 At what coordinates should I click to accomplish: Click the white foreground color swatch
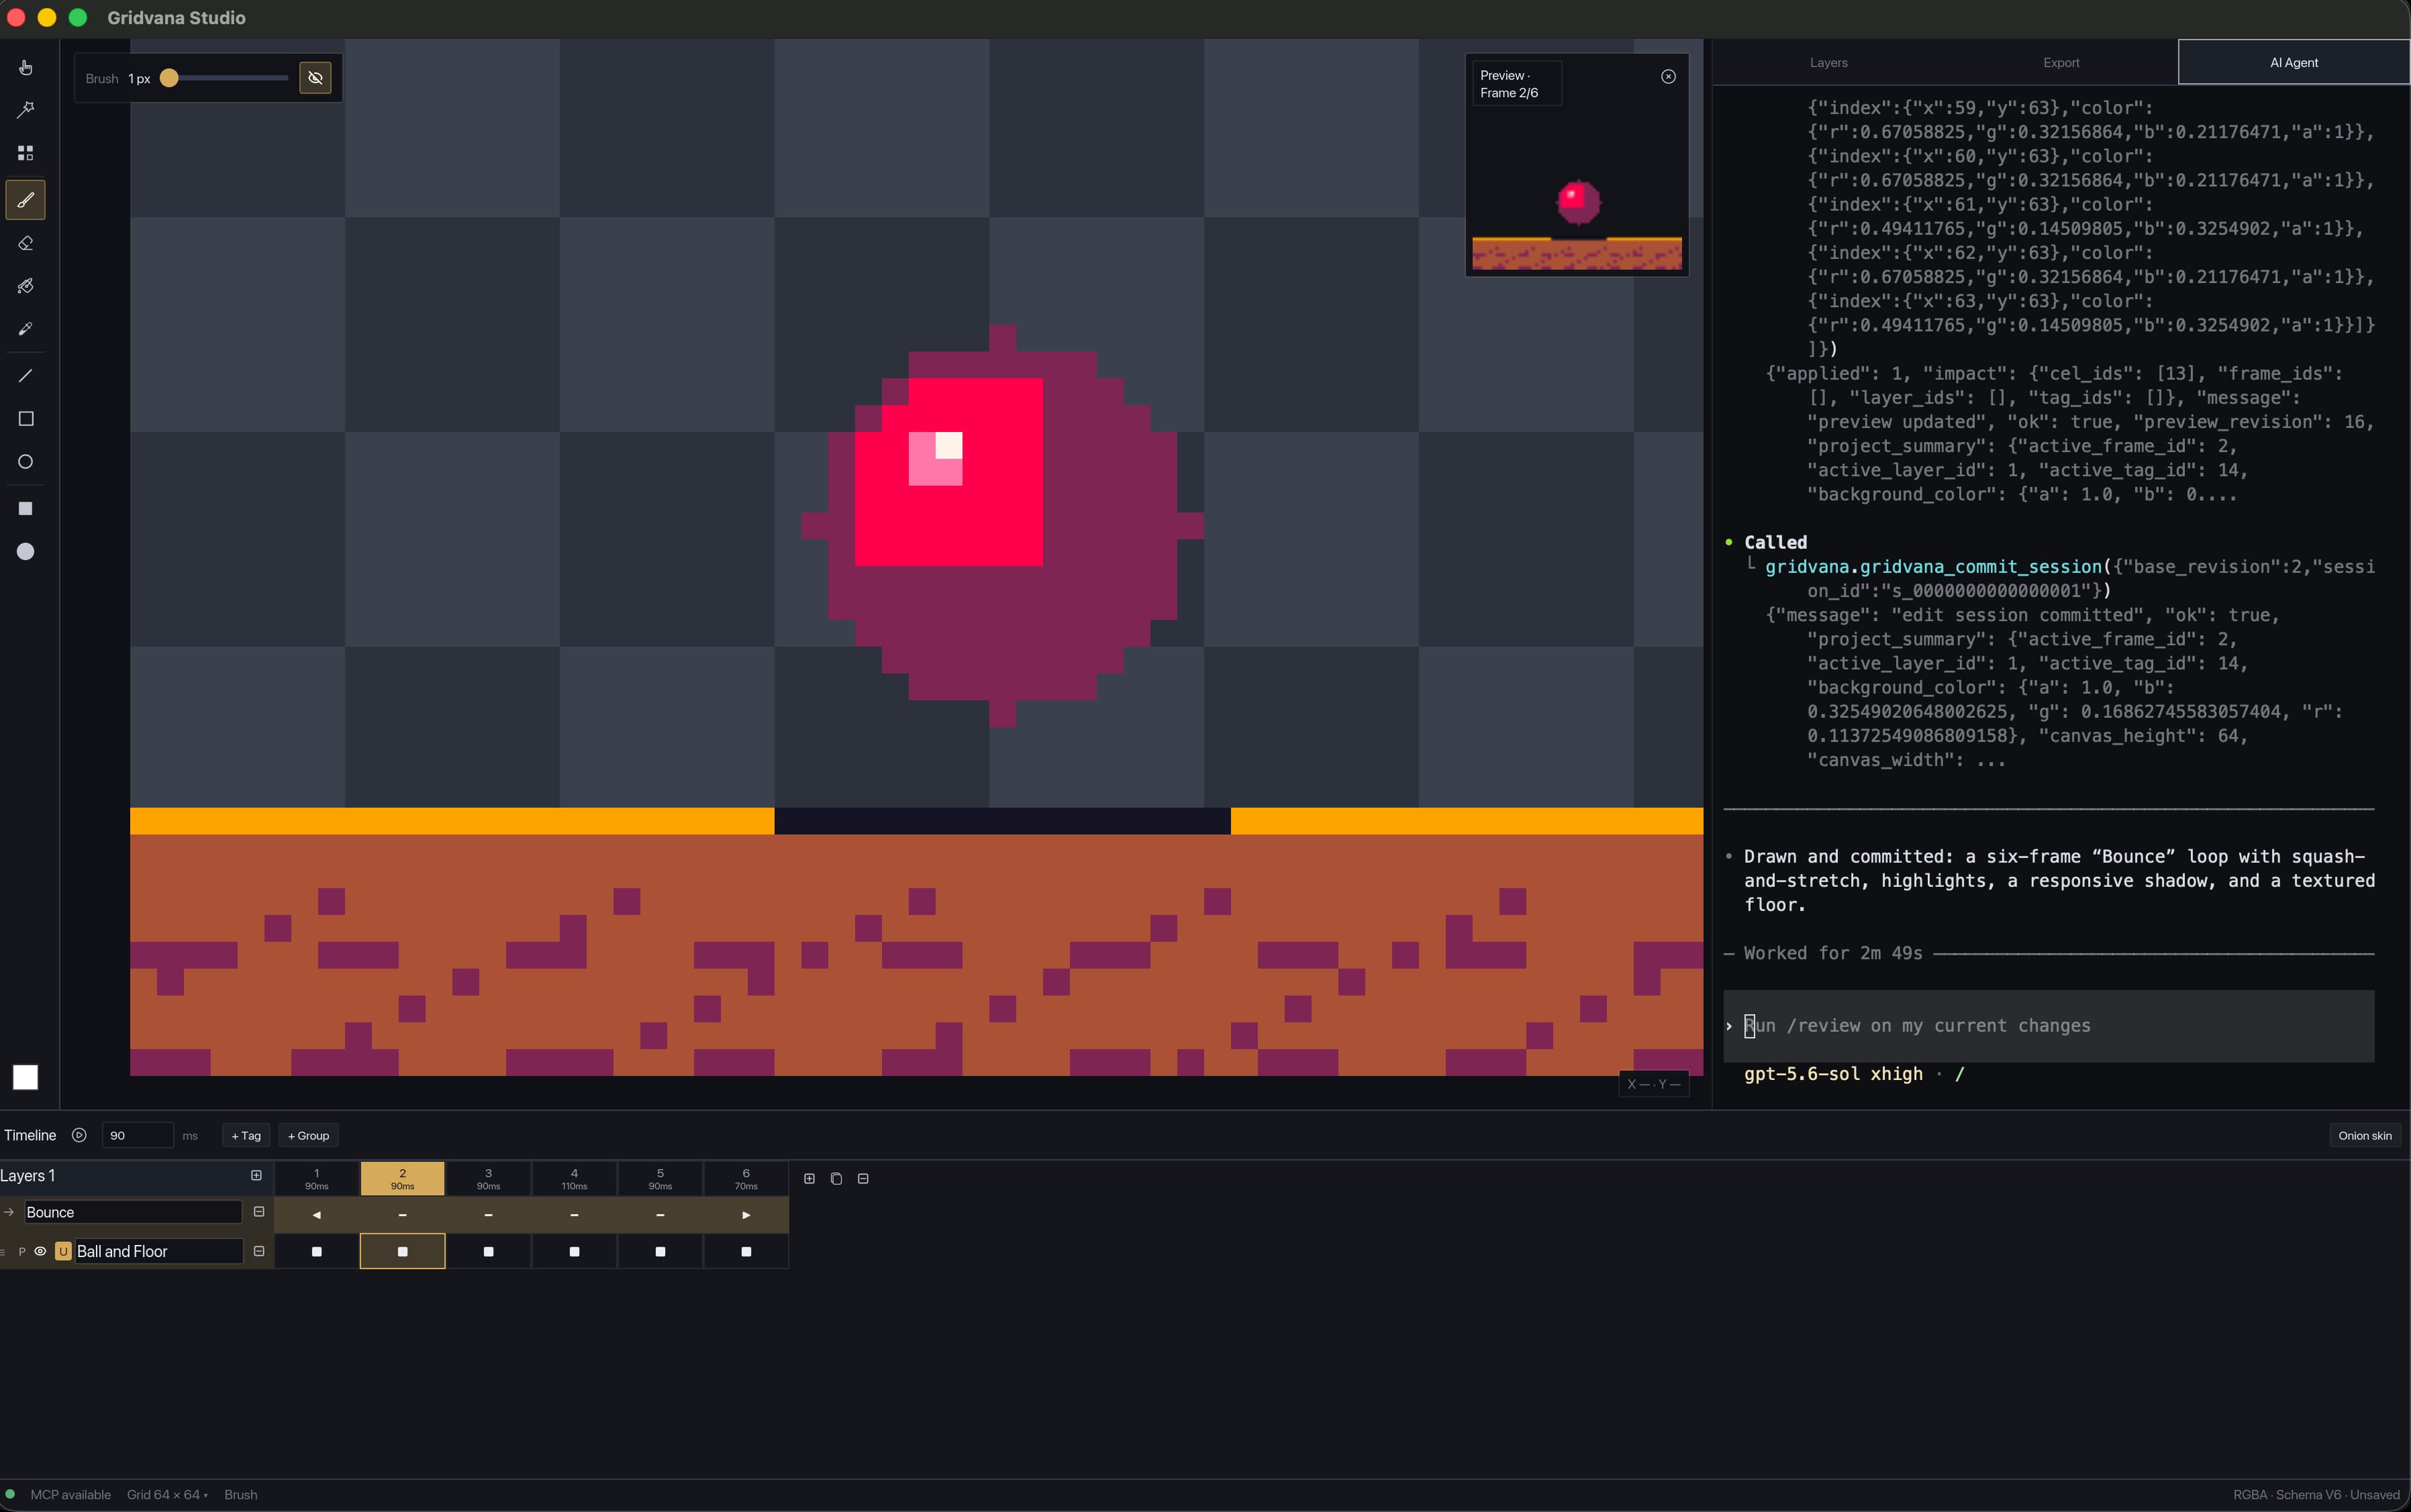tap(25, 1077)
